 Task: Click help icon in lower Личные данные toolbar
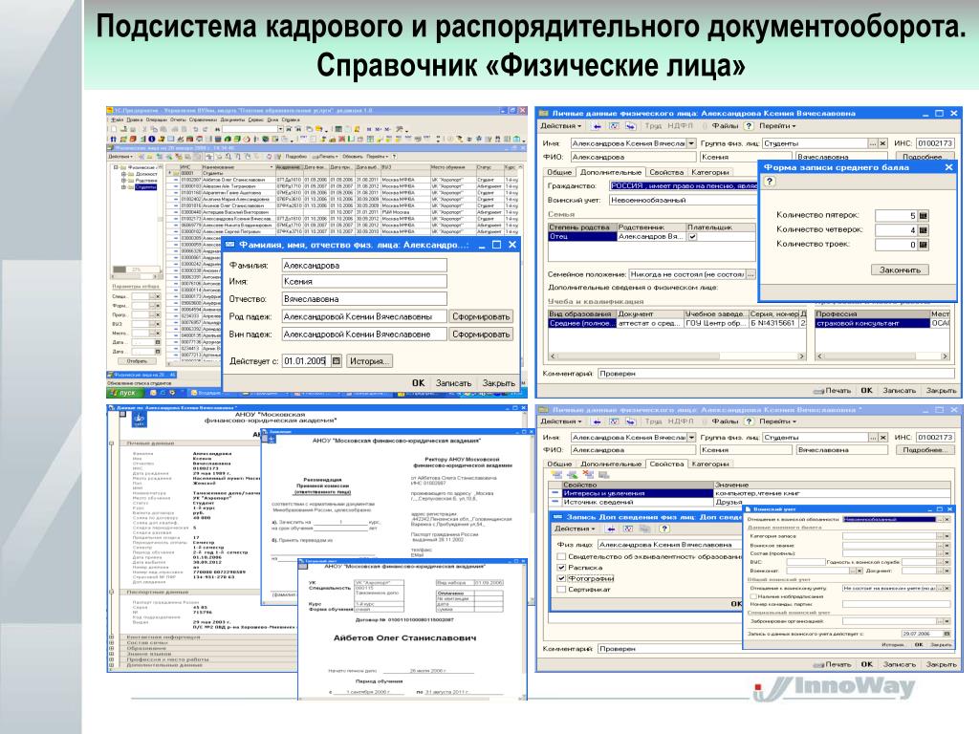(x=749, y=421)
